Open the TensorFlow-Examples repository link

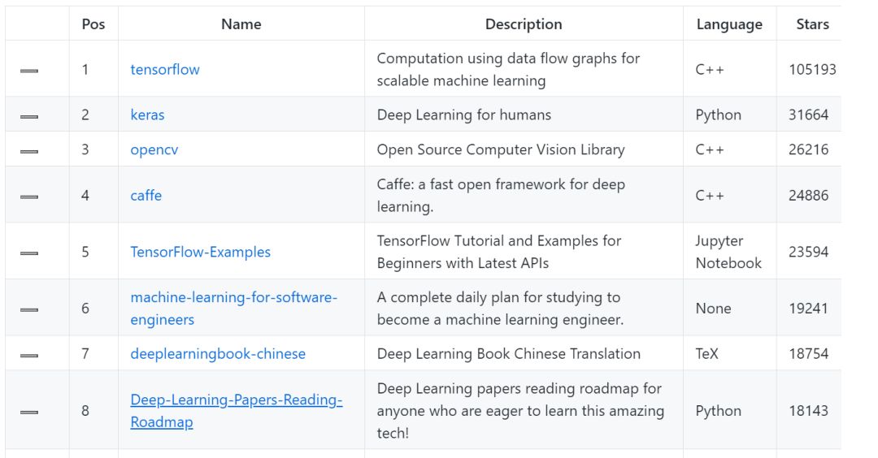coord(200,252)
